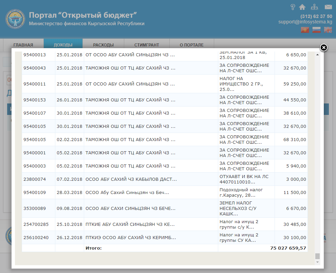Click the envelope mail icon
This screenshot has height=273, width=336.
click(x=328, y=7)
